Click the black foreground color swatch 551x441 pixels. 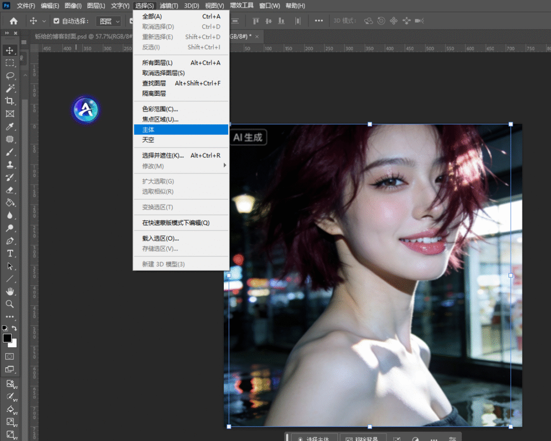coord(7,338)
